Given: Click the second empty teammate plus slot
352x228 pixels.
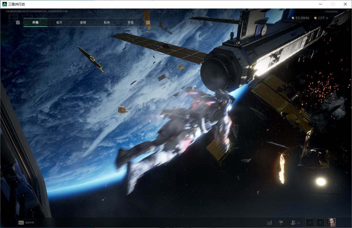Looking at the screenshot, I should pos(320,223).
